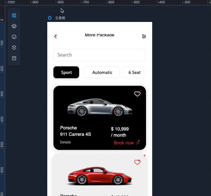211x196 pixels.
Task: Open the icon library smiley icon
Action: [x=14, y=37]
